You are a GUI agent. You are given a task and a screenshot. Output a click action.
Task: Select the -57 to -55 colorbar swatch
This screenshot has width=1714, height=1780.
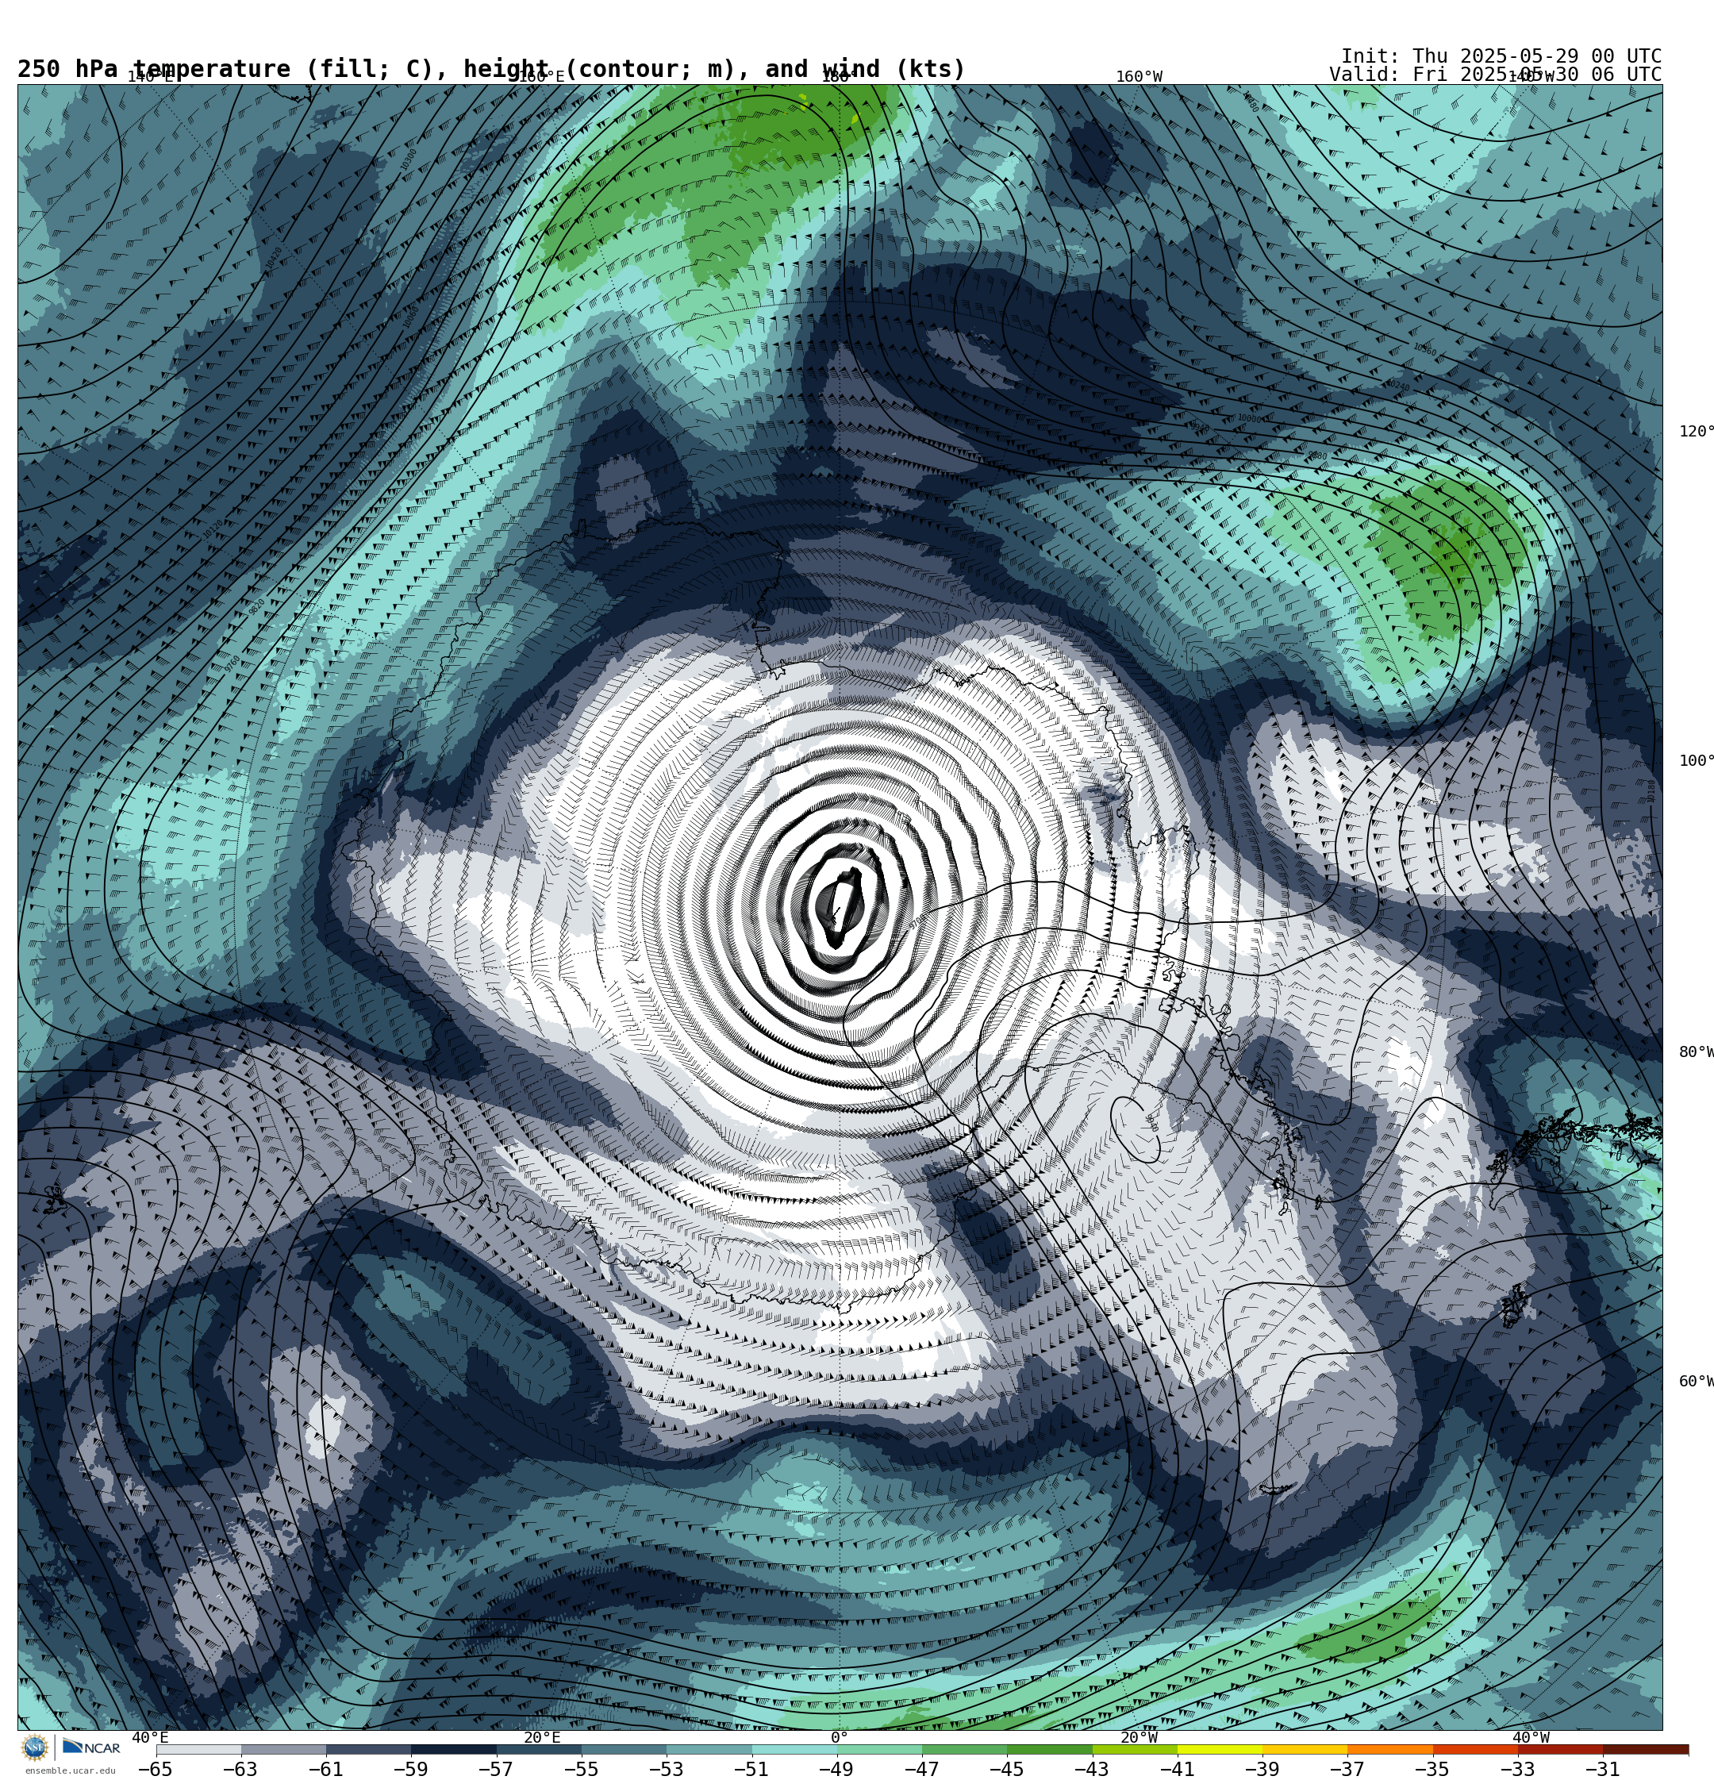click(x=539, y=1749)
